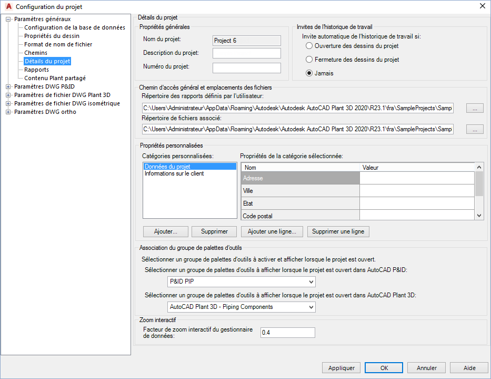Image resolution: width=491 pixels, height=379 pixels.
Task: Select Ouverture des dessins du projet radio
Action: 309,46
